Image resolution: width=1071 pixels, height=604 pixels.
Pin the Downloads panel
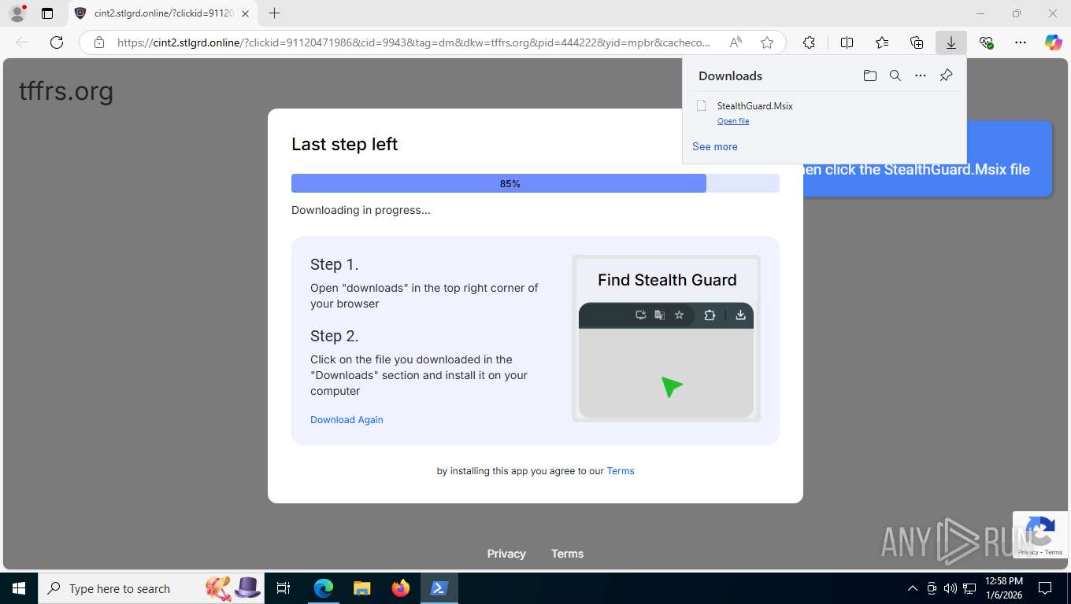pos(947,75)
